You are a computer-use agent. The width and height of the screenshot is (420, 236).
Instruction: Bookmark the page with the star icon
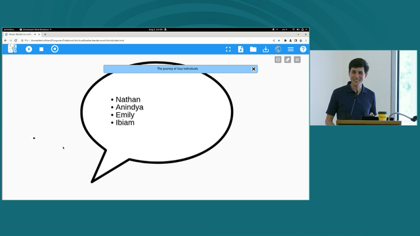click(279, 41)
